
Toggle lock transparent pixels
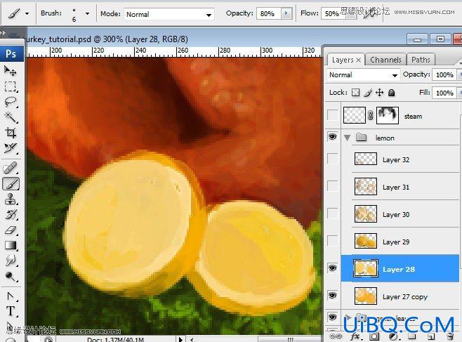point(356,93)
